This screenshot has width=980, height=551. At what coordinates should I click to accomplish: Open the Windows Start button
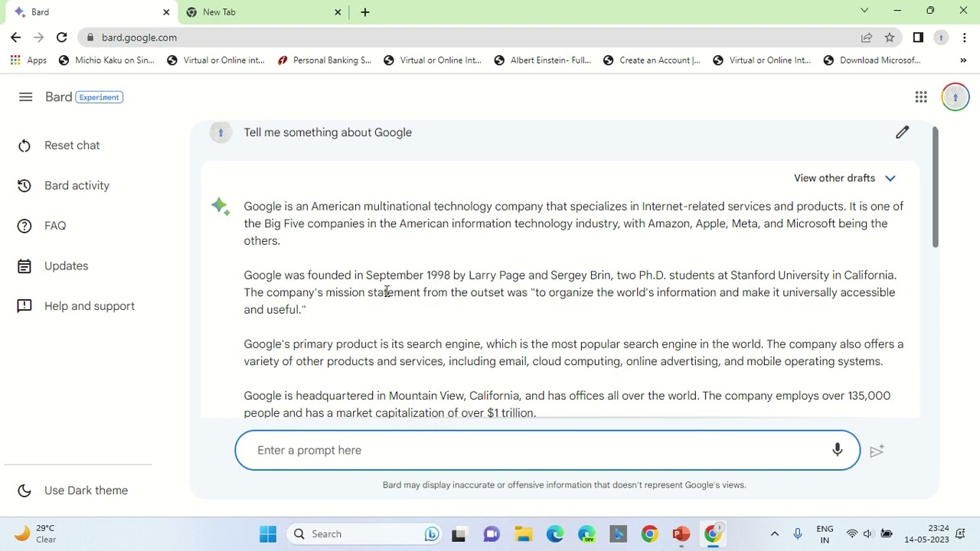[268, 534]
